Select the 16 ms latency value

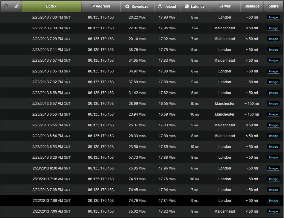(195, 114)
